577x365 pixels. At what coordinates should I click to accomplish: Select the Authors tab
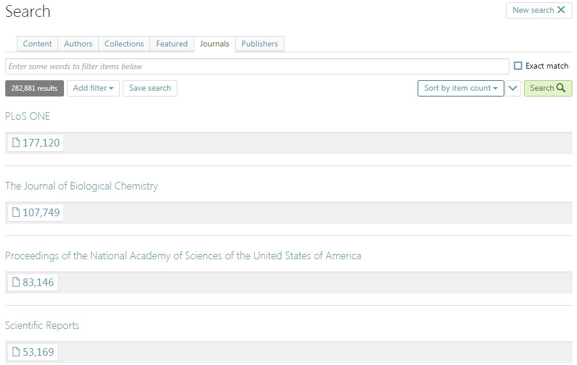tap(78, 44)
